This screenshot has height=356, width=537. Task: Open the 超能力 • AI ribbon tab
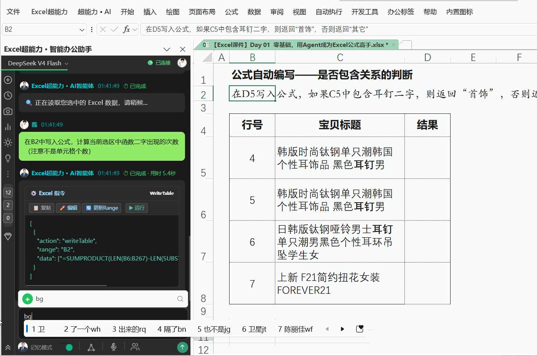[x=94, y=12]
